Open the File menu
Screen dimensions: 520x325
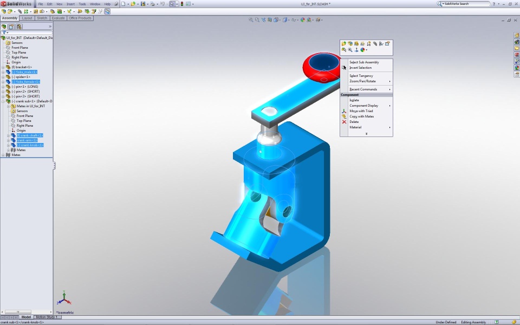coord(41,4)
